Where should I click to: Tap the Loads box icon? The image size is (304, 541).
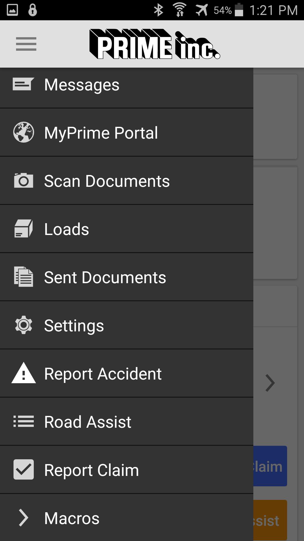[x=24, y=229]
